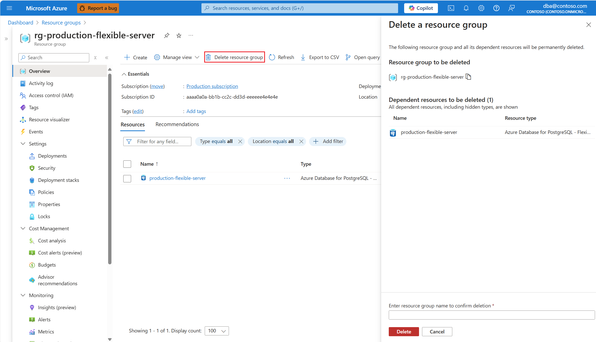Screen dimensions: 596x342
Task: Click Report a bug button
Action: pyautogui.click(x=98, y=8)
